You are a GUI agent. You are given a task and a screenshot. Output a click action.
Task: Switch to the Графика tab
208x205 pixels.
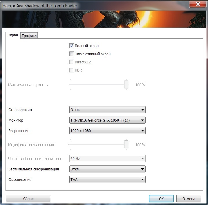click(x=29, y=36)
